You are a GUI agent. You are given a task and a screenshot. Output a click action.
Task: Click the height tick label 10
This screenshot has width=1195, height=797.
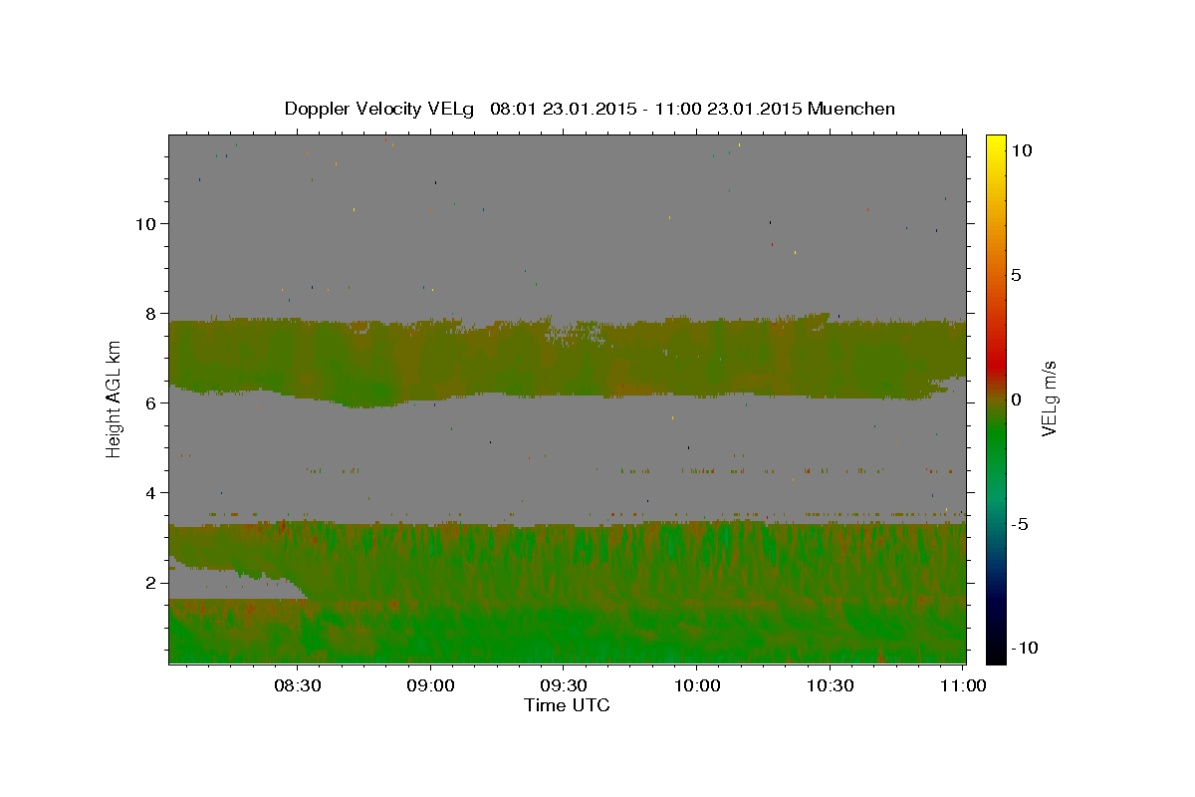[145, 223]
